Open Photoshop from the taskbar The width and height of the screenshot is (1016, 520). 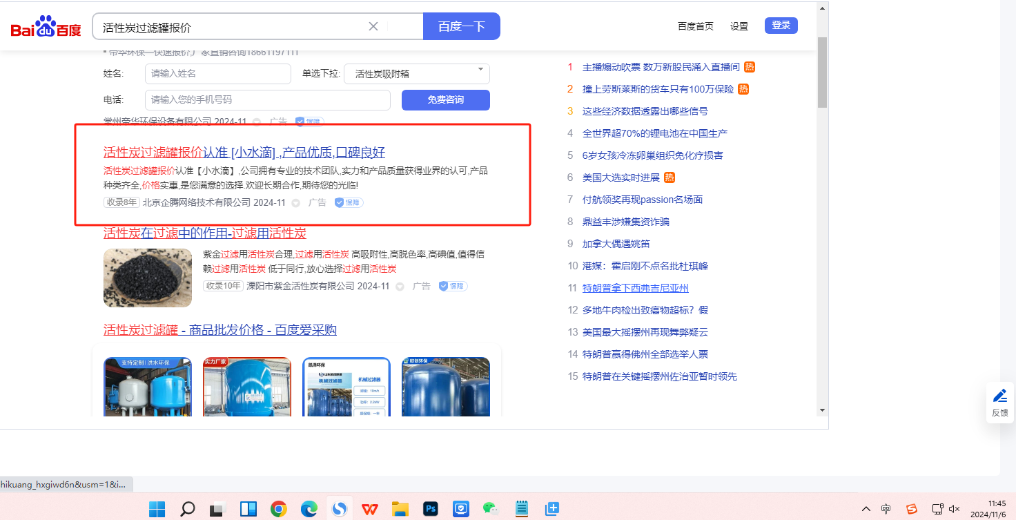(431, 510)
